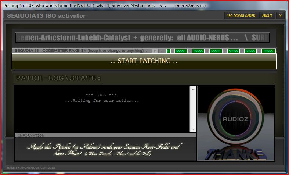The image size is (289, 175).
Task: Click the 'Apply this Patcher (as Admin)' instructions
Action: coord(103,150)
